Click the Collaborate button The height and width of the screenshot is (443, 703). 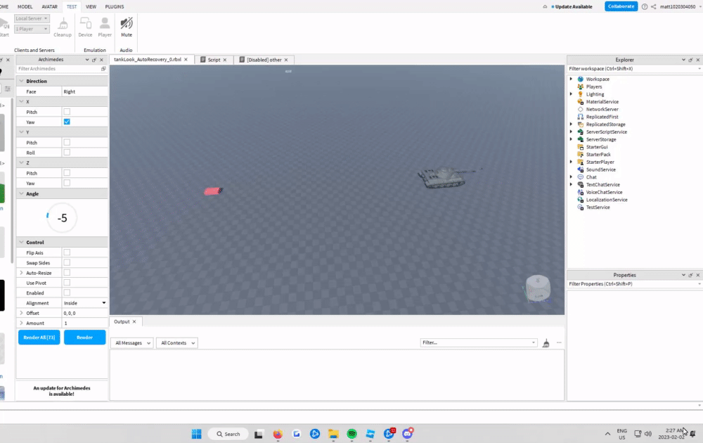point(621,6)
